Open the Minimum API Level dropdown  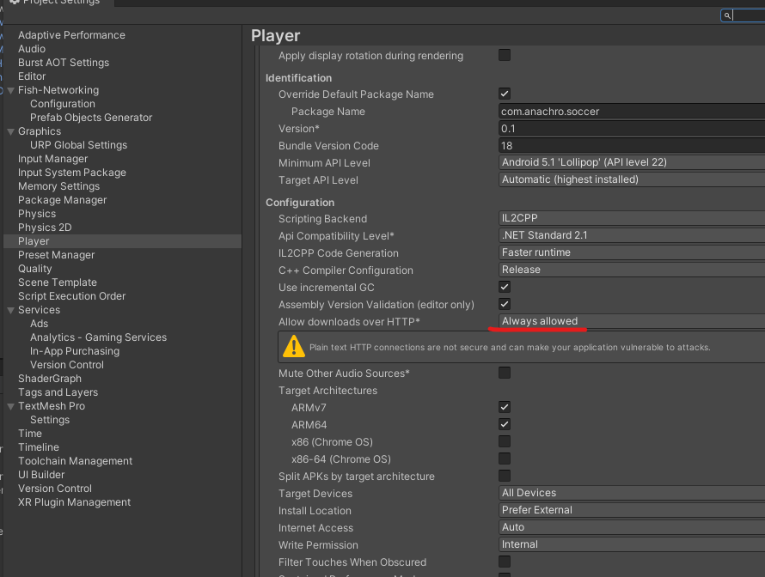[632, 162]
